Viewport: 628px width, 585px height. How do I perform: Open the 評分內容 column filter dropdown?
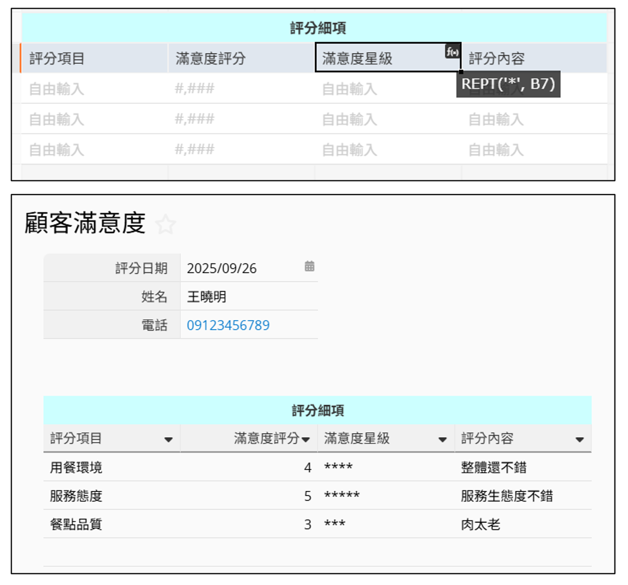(580, 440)
